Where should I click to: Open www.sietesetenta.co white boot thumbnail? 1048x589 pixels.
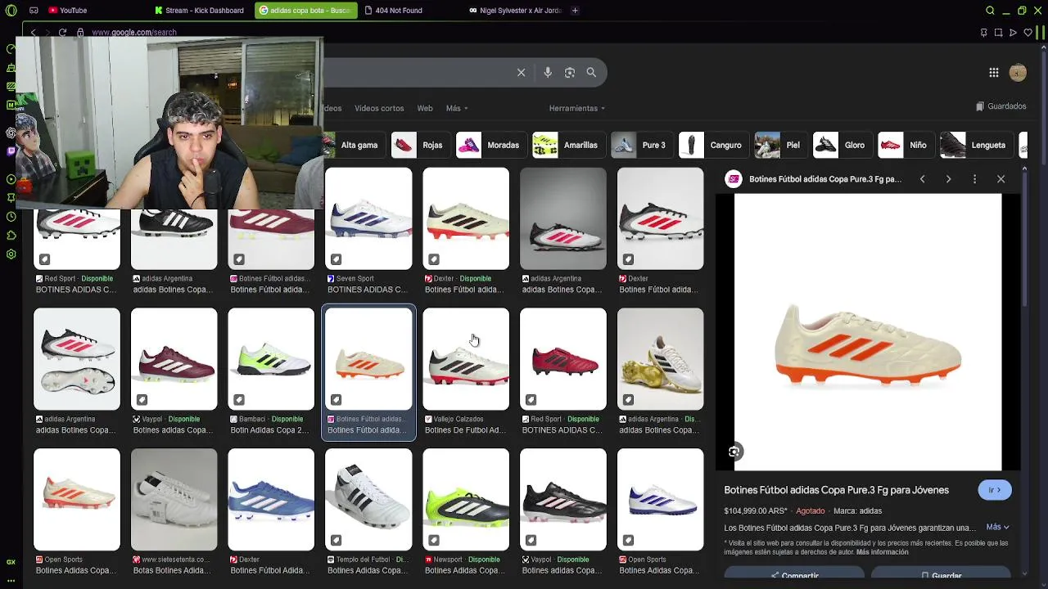[174, 500]
